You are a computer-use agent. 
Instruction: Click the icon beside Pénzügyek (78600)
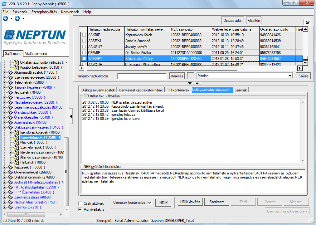pyautogui.click(x=10, y=97)
